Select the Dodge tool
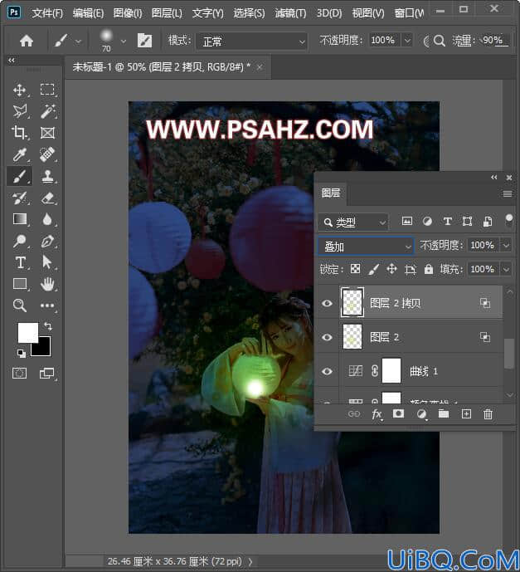 click(x=19, y=241)
